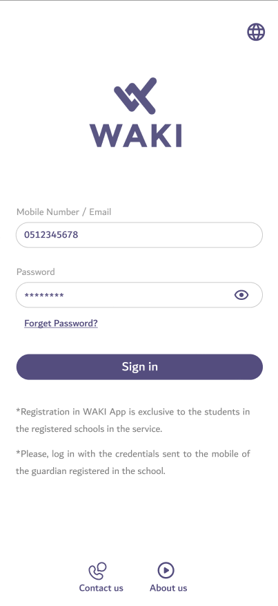
Task: Open the About us label
Action: coord(168,588)
